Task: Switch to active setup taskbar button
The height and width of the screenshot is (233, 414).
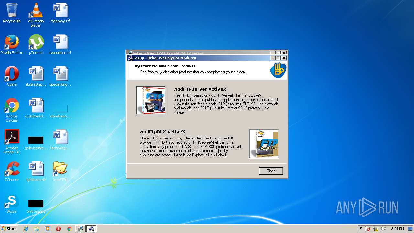Action: pos(92,229)
